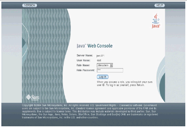Click the Sun Microsystems logo

[33, 97]
